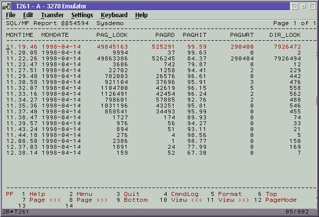Click the cursor position 05/002 in status bar
The width and height of the screenshot is (319, 217).
297,212
